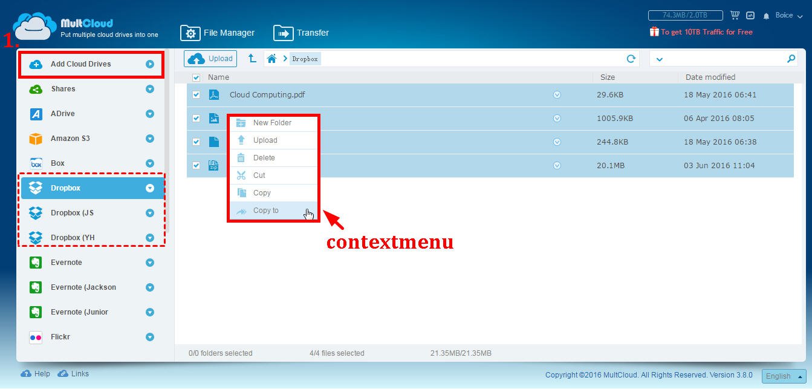This screenshot has height=389, width=812.
Task: Choose Copy to in context menu
Action: (x=273, y=211)
